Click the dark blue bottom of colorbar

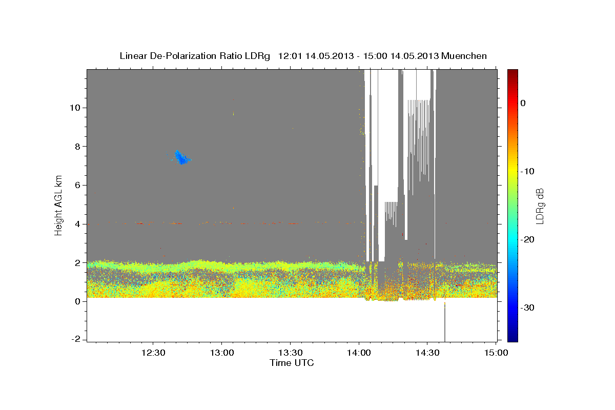click(512, 336)
